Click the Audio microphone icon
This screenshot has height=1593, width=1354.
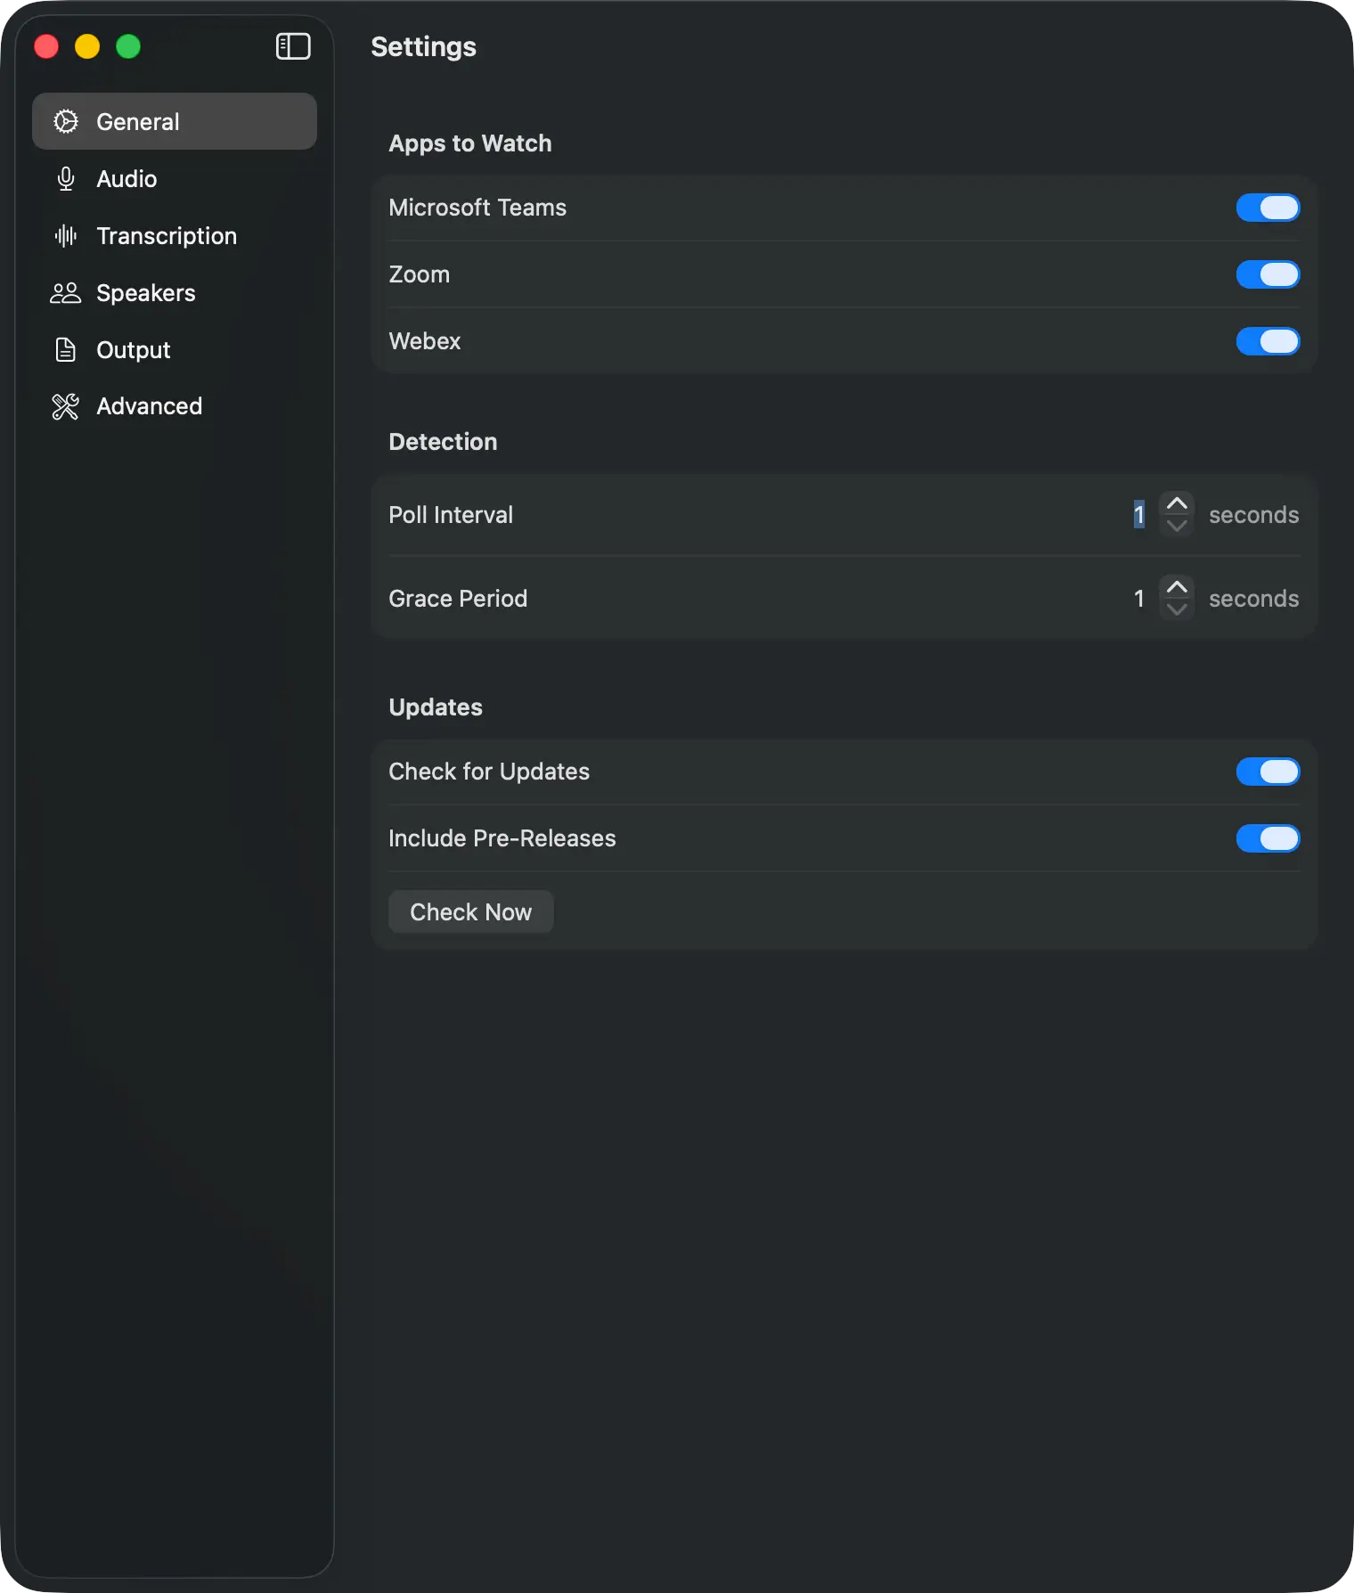[x=66, y=179]
